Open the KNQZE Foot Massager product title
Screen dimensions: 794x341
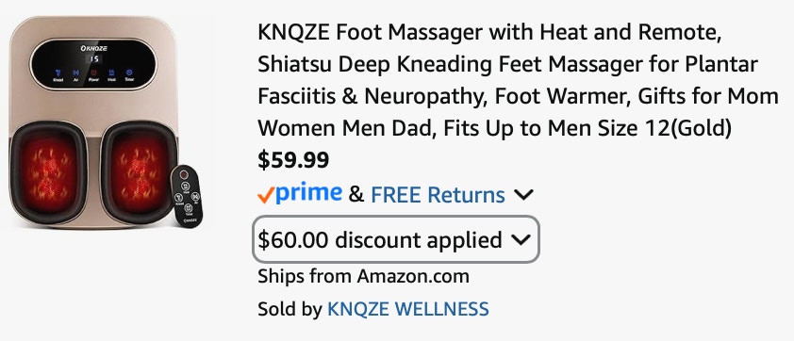[518, 81]
